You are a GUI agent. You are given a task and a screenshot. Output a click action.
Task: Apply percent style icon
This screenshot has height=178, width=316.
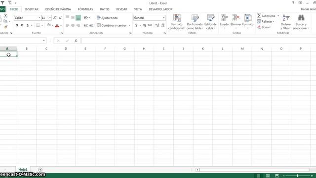[145, 25]
